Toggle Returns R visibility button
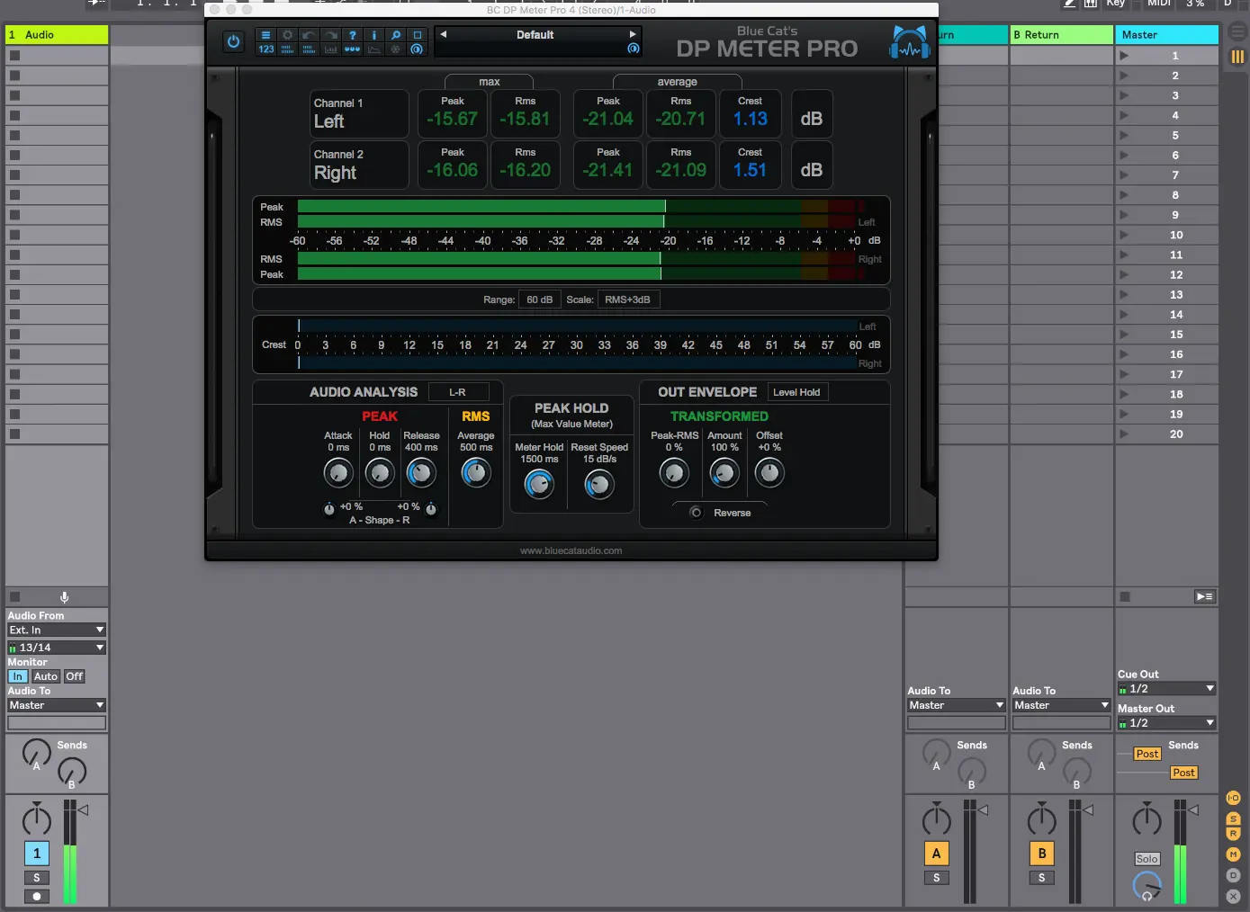Image resolution: width=1250 pixels, height=912 pixels. pyautogui.click(x=1234, y=834)
